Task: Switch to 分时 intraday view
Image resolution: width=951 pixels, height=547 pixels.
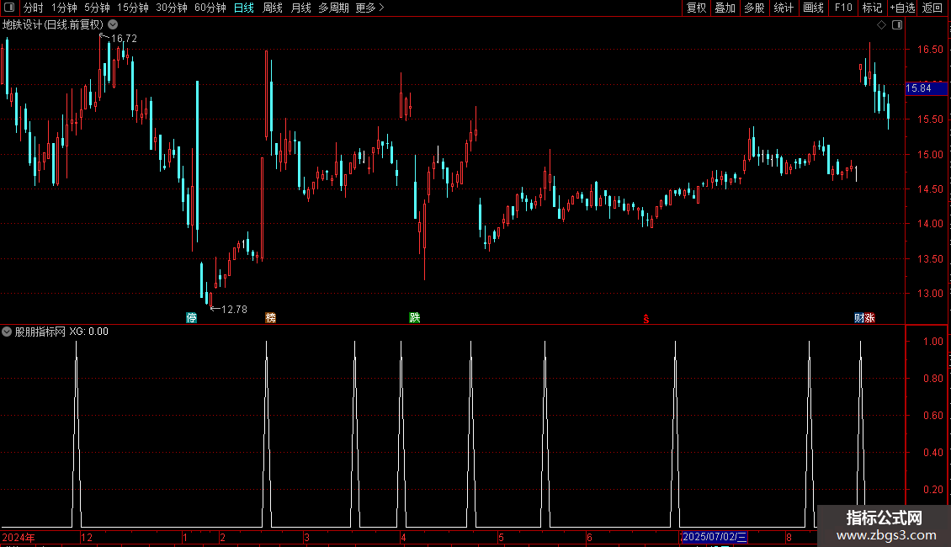Action: (x=34, y=8)
